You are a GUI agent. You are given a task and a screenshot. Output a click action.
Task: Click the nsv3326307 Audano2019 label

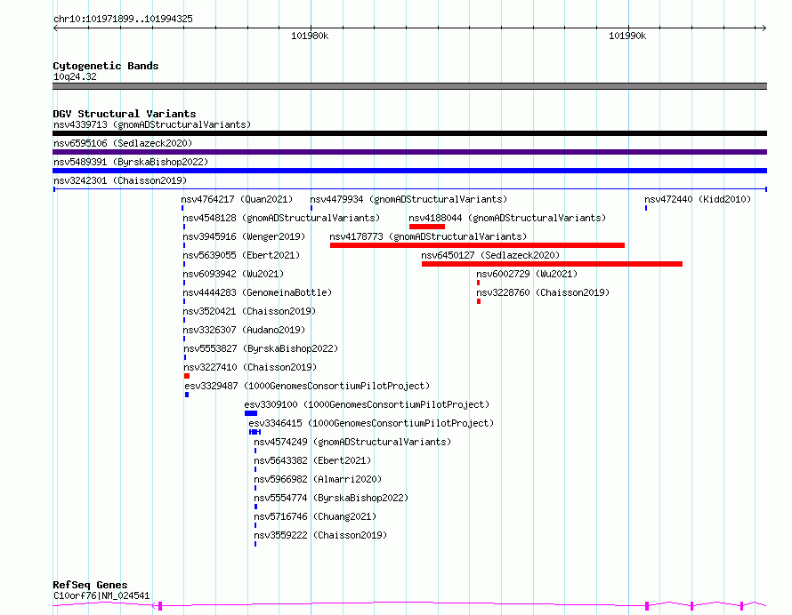point(244,330)
